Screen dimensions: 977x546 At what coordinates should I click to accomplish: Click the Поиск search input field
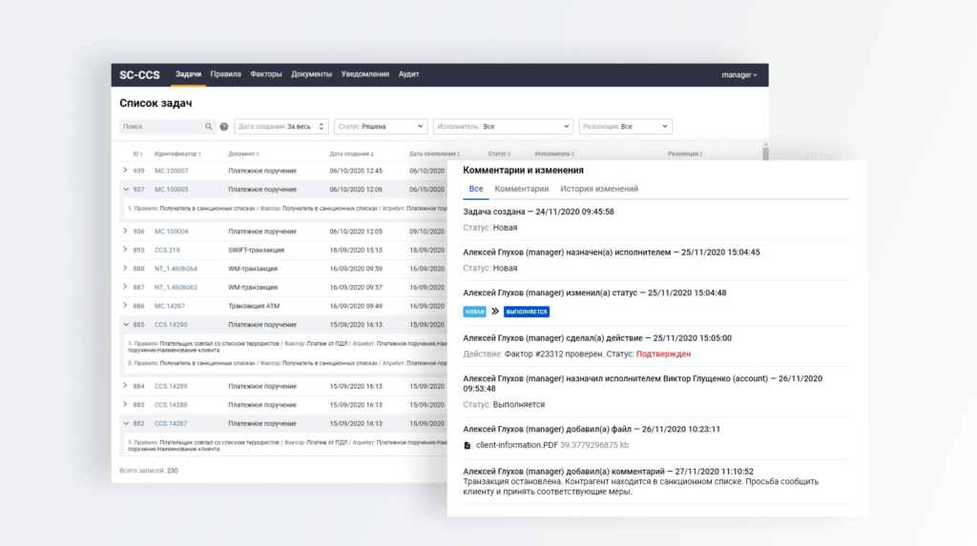[x=160, y=127]
